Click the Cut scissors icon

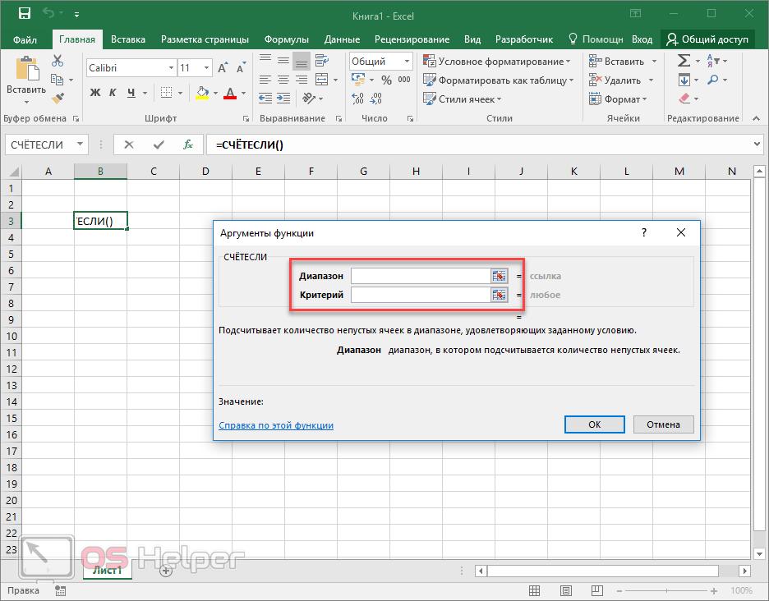58,62
